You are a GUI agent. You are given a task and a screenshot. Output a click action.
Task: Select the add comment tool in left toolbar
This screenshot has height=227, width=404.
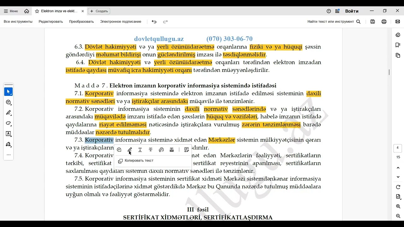pos(9,102)
